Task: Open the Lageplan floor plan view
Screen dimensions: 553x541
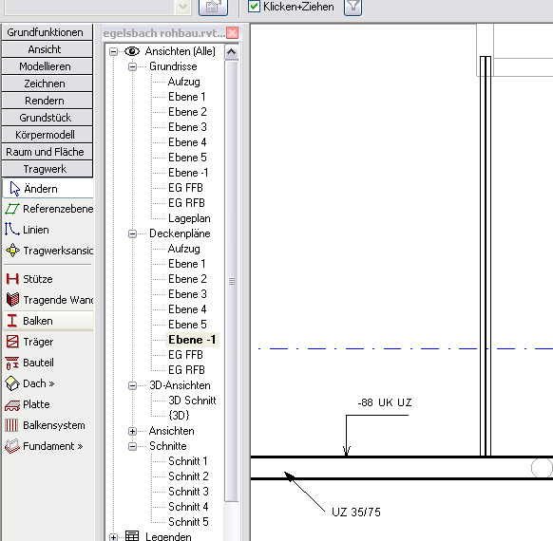Action: [x=189, y=218]
